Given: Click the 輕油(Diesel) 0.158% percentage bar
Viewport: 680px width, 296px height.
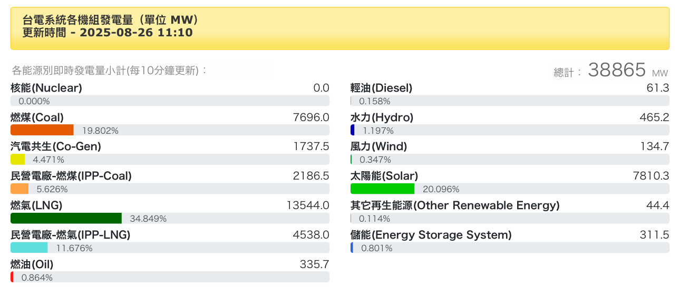Looking at the screenshot, I should [510, 101].
